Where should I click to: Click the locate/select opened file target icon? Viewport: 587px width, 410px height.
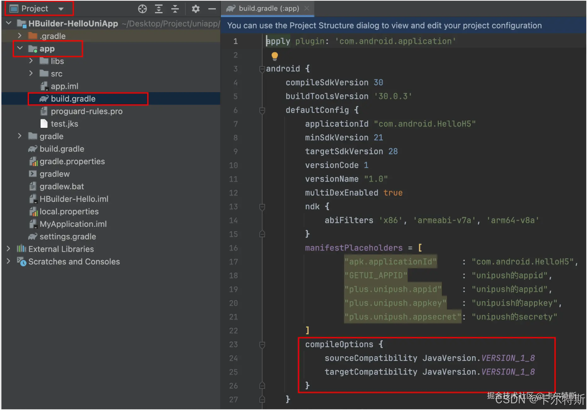tap(142, 9)
